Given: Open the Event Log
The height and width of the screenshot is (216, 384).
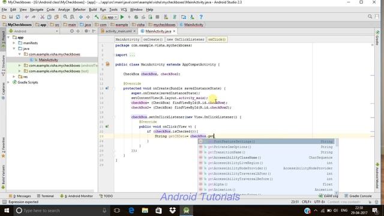Looking at the screenshot, I should pyautogui.click(x=328, y=196).
